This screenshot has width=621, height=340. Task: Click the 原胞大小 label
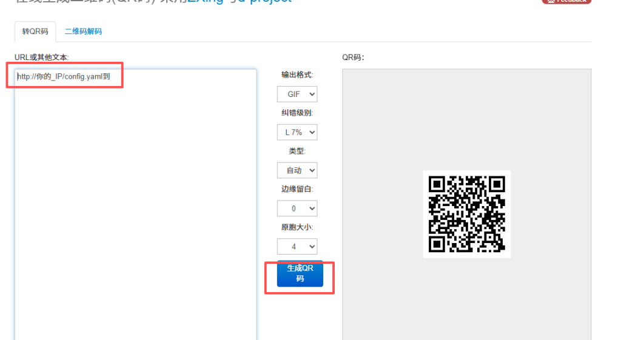pyautogui.click(x=297, y=227)
